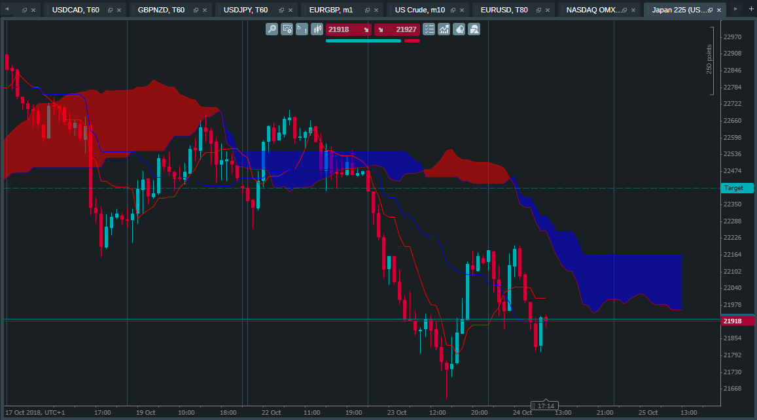Screen dimensions: 757x420
Task: Click the buy price 21927 button
Action: [x=397, y=29]
